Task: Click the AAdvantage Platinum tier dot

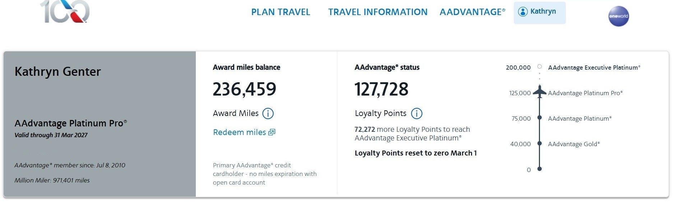Action: (x=539, y=118)
